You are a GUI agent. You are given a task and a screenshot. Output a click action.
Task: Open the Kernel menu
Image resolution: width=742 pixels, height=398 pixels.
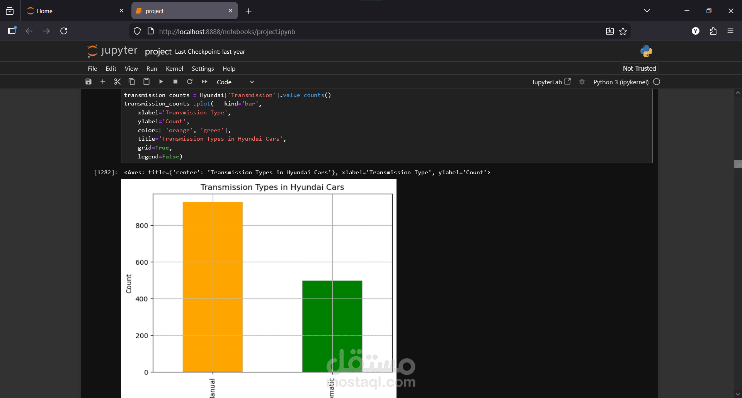174,68
